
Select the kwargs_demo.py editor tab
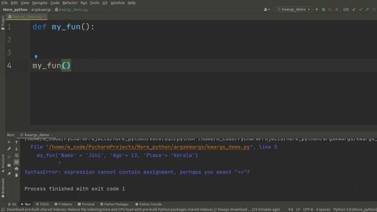pyautogui.click(x=27, y=16)
